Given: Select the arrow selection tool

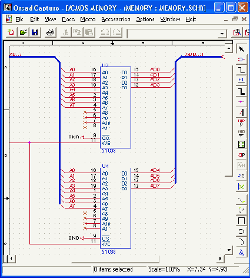Looking at the screenshot, I should tap(241, 49).
